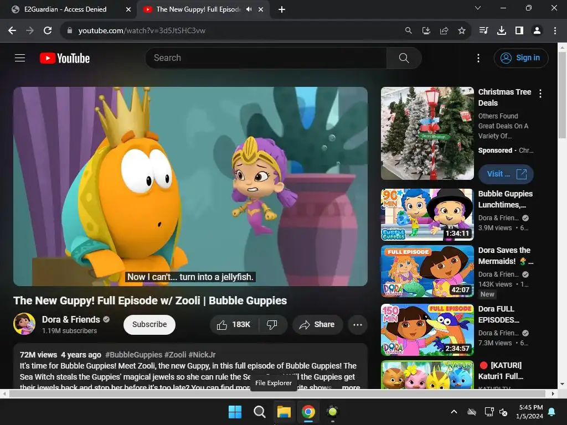Open the YouTube hamburger guide menu
The width and height of the screenshot is (567, 425).
click(x=20, y=58)
